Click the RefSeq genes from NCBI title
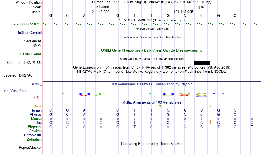Image resolution: width=261 pixels, height=154 pixels. pyautogui.click(x=152, y=29)
